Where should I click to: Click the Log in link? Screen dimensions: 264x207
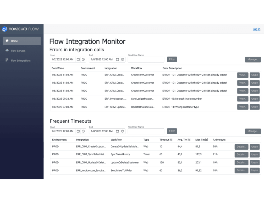click(256, 29)
